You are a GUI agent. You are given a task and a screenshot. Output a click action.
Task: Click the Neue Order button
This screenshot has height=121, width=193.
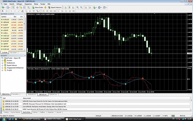(38, 7)
